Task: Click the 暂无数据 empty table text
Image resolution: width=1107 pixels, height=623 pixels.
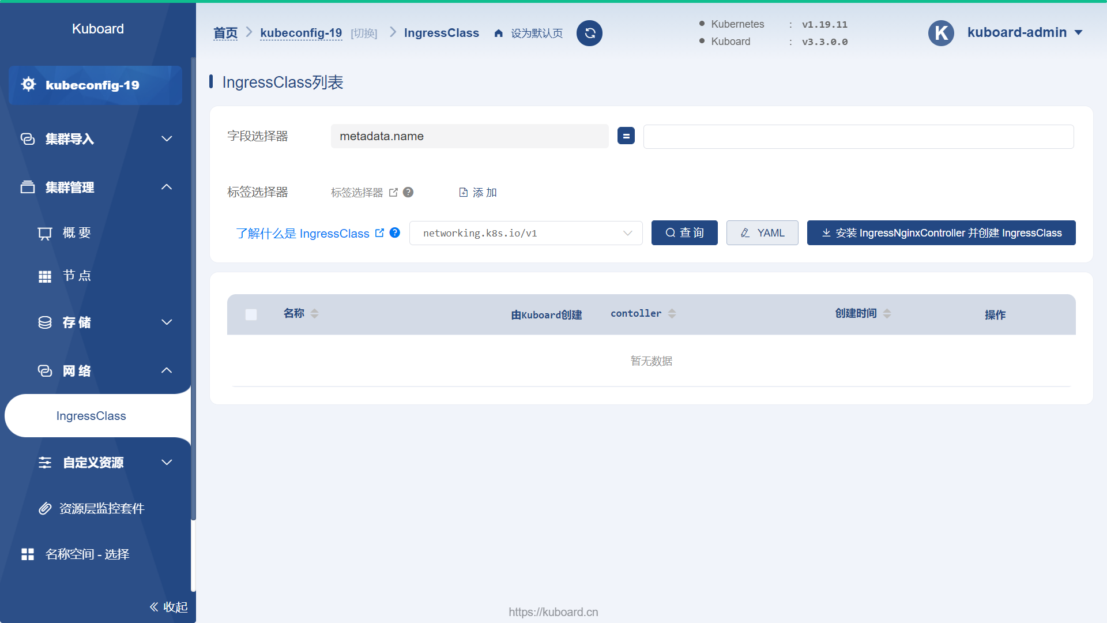Action: 652,361
